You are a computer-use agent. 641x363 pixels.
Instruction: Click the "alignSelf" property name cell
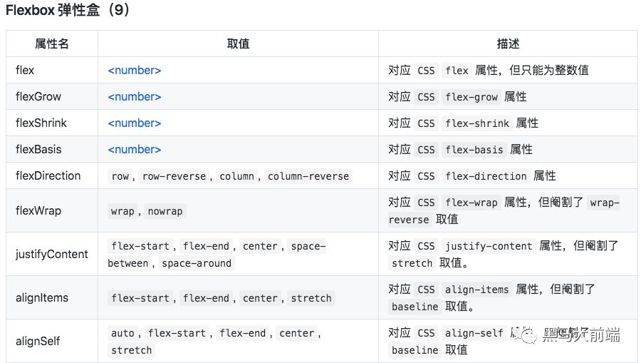point(38,341)
